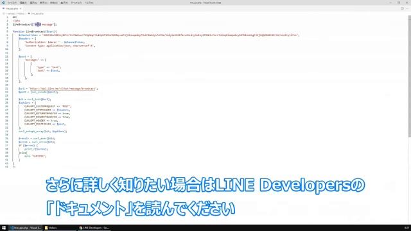Click the CURLOPT_HTTPHEADER option line

47,110
